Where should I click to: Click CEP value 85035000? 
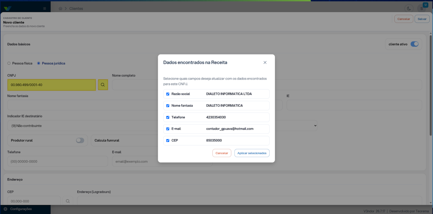coord(214,140)
